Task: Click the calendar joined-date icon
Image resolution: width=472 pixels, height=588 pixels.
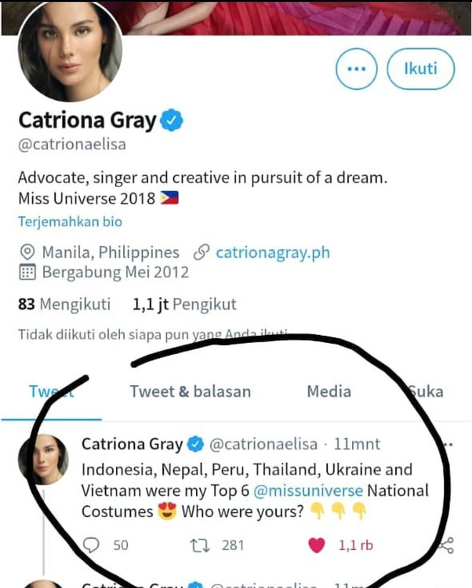Action: tap(28, 272)
